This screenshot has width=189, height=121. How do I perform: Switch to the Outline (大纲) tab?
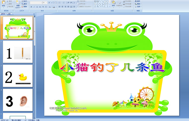coord(9,14)
